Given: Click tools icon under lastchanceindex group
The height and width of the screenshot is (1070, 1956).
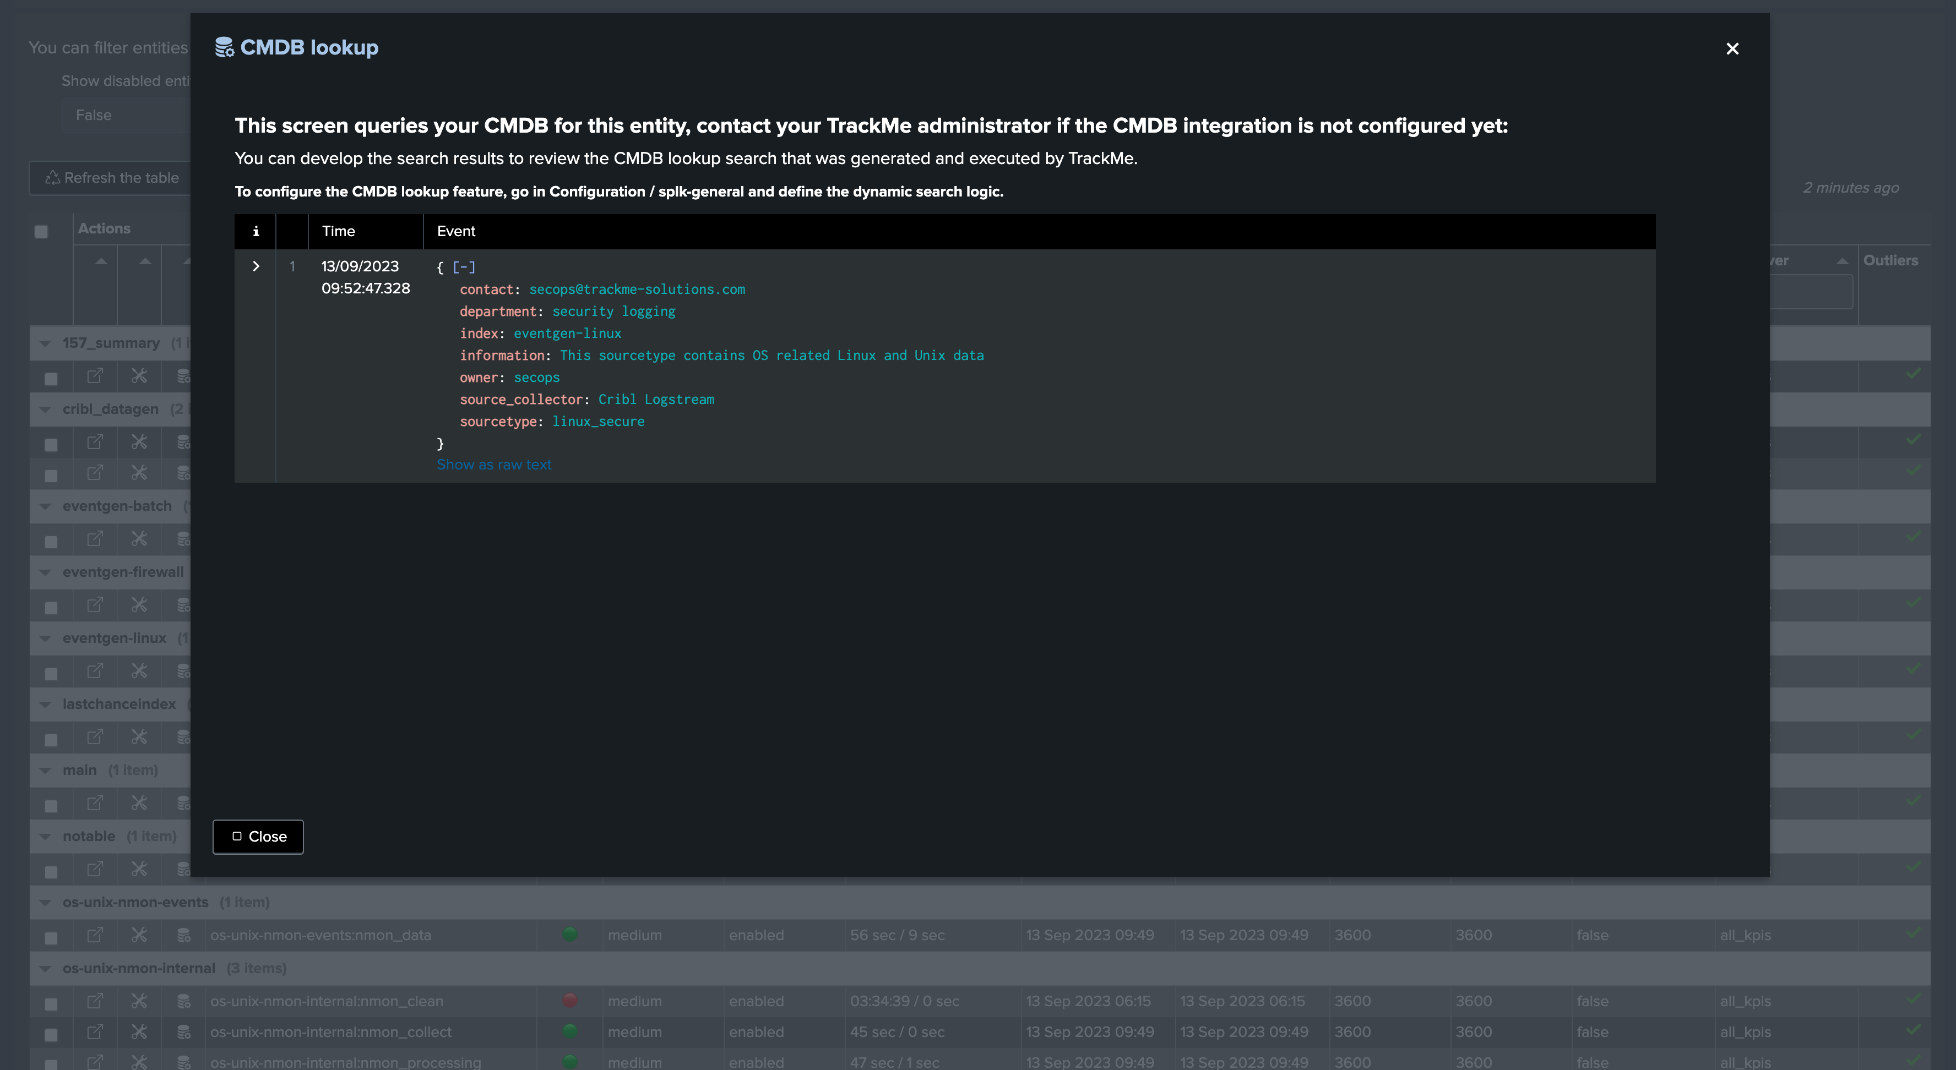Looking at the screenshot, I should pos(139,737).
